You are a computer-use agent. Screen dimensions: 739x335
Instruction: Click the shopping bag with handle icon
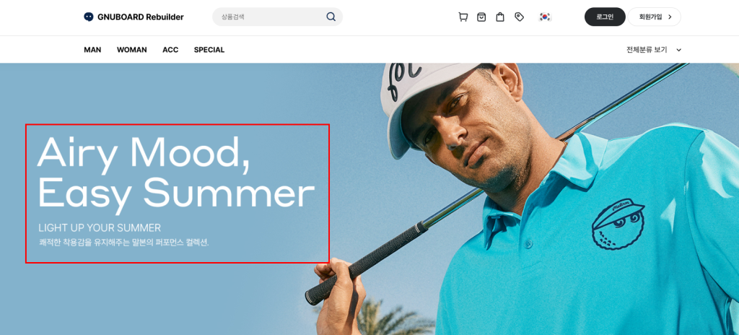500,17
